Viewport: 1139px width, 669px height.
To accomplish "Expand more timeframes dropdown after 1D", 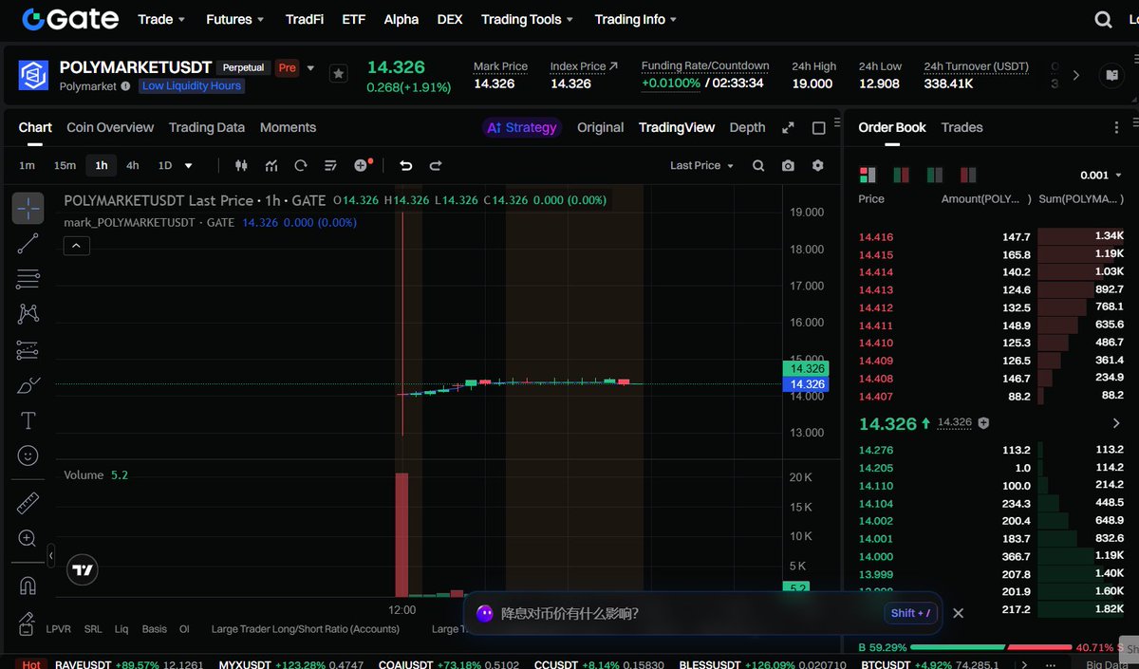I will click(x=188, y=165).
